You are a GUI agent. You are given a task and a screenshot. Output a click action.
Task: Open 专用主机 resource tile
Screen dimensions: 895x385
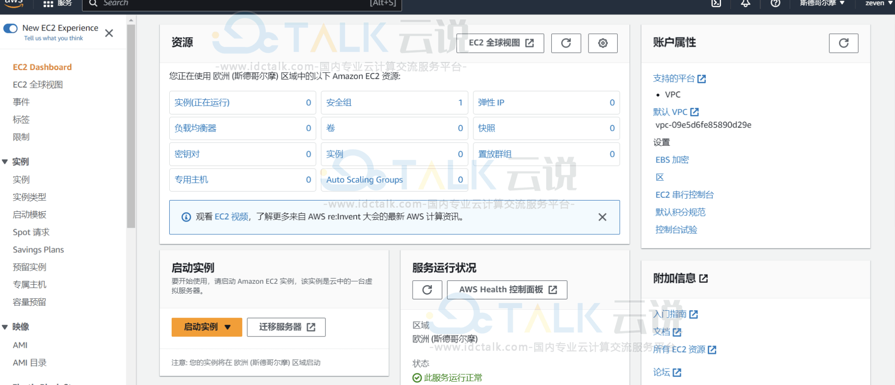[x=242, y=180]
